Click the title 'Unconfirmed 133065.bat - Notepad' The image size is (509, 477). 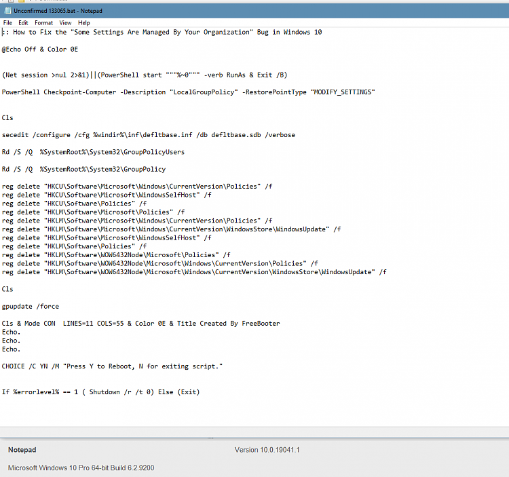pyautogui.click(x=58, y=11)
